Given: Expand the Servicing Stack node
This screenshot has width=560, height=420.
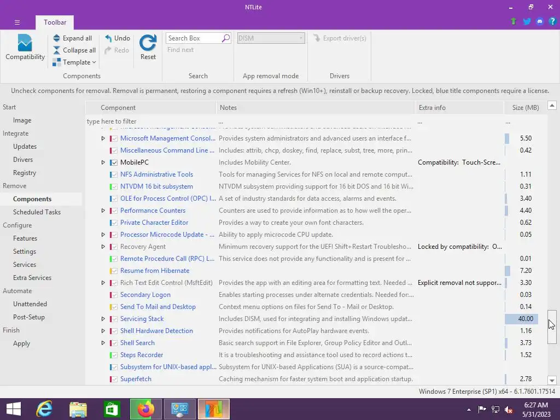Looking at the screenshot, I should coord(103,319).
